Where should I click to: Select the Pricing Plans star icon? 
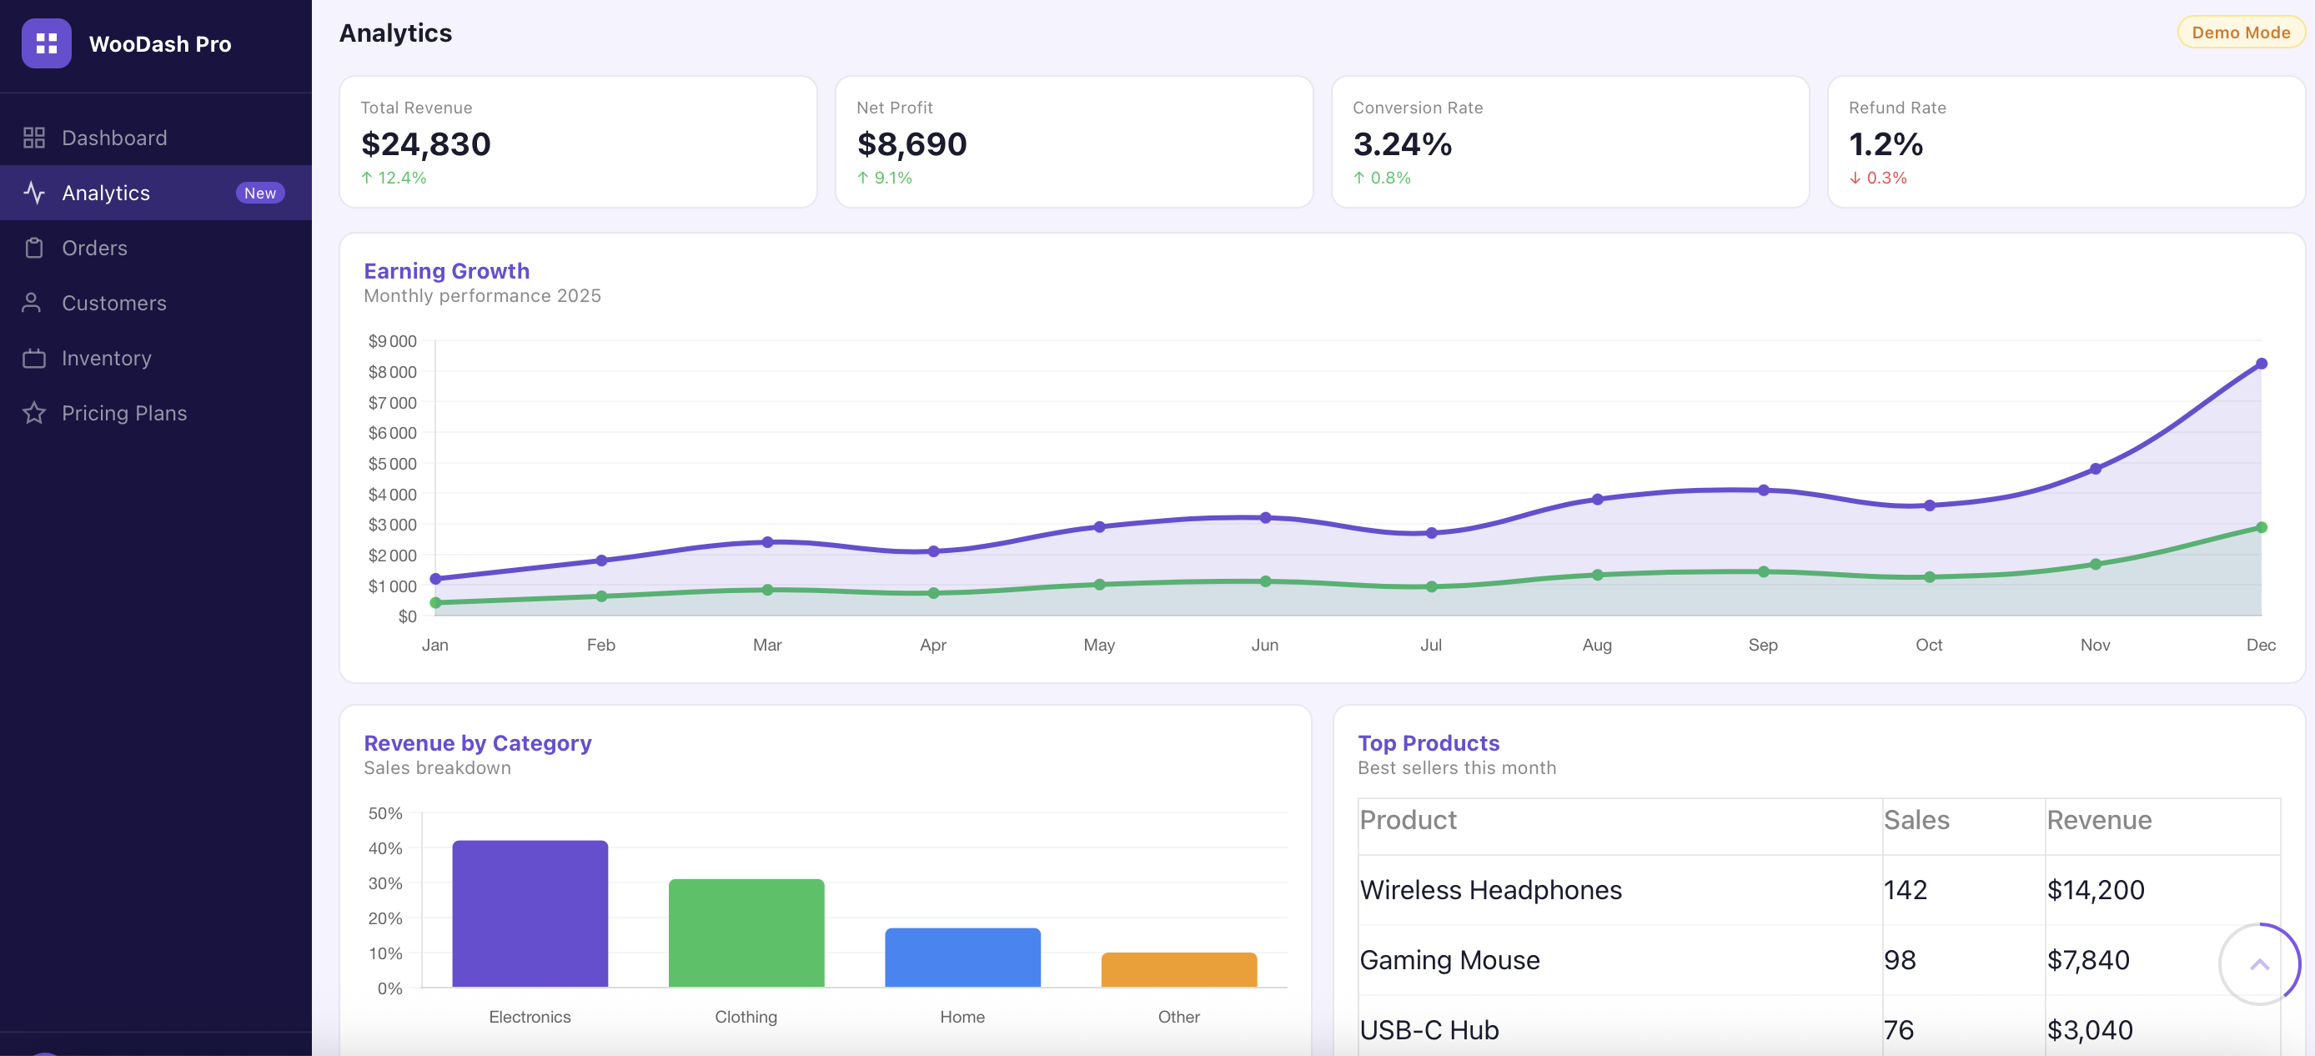pos(35,413)
